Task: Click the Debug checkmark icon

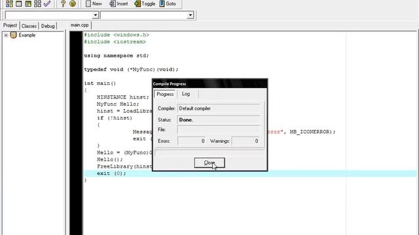Action: coord(47,4)
